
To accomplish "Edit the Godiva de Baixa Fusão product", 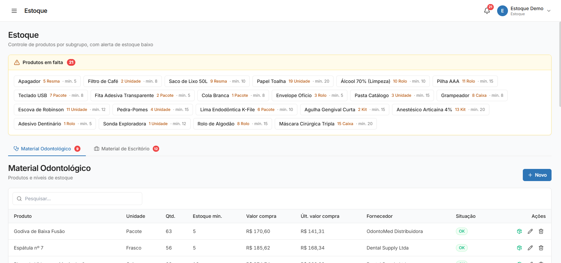I will [x=530, y=231].
